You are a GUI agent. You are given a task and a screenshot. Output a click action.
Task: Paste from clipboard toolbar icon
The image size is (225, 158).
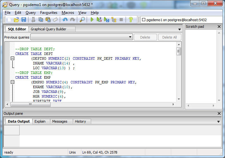click(48, 20)
